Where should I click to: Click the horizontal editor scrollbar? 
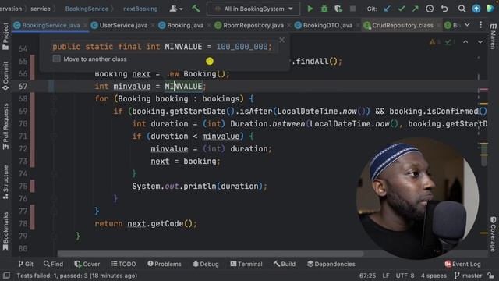click(210, 254)
